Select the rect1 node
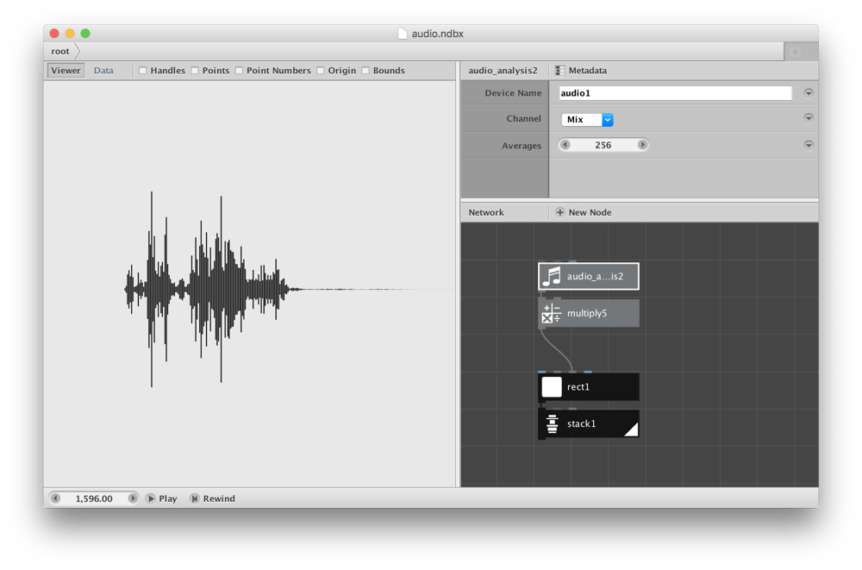The image size is (862, 570). 589,387
